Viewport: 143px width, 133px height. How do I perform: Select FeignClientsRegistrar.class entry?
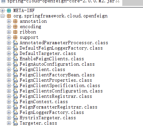point(56,96)
